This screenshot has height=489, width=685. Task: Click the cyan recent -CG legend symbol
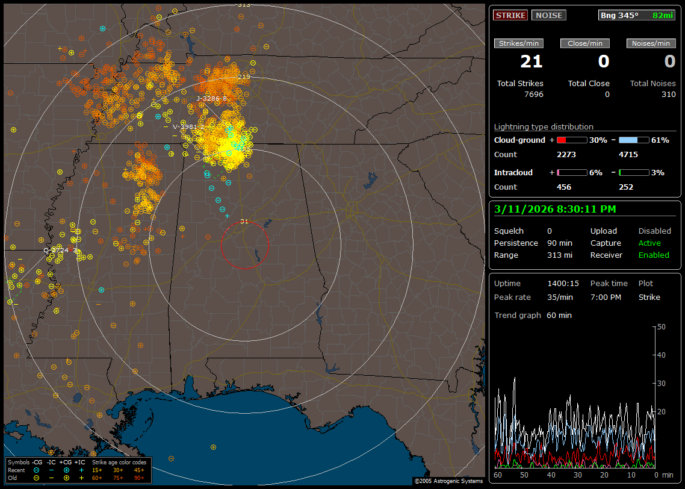(x=37, y=470)
